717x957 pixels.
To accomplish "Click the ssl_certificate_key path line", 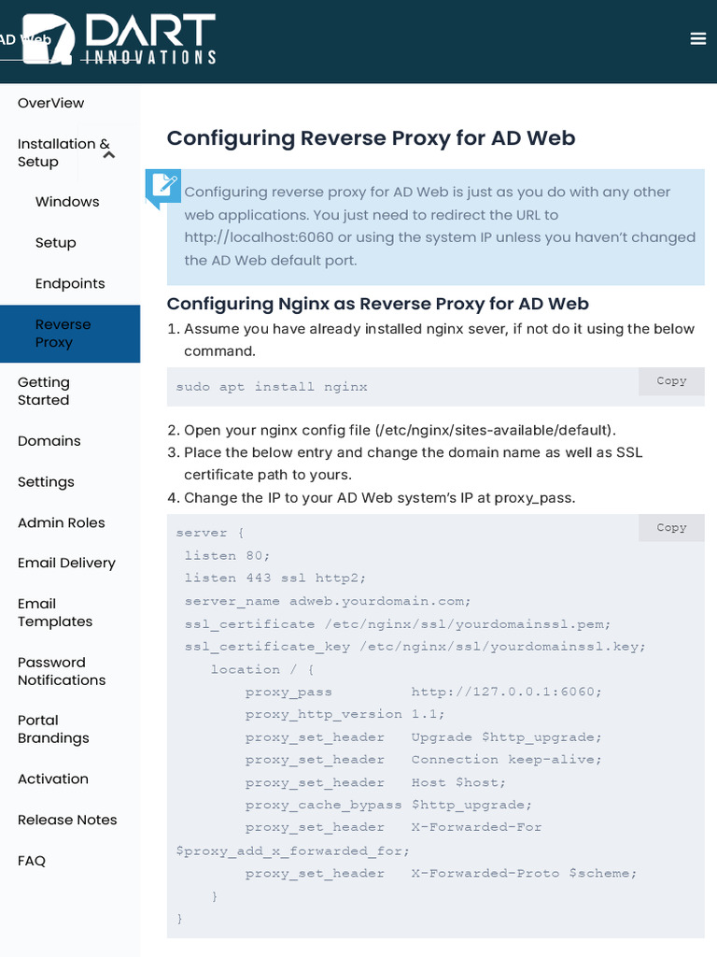I will click(x=415, y=647).
